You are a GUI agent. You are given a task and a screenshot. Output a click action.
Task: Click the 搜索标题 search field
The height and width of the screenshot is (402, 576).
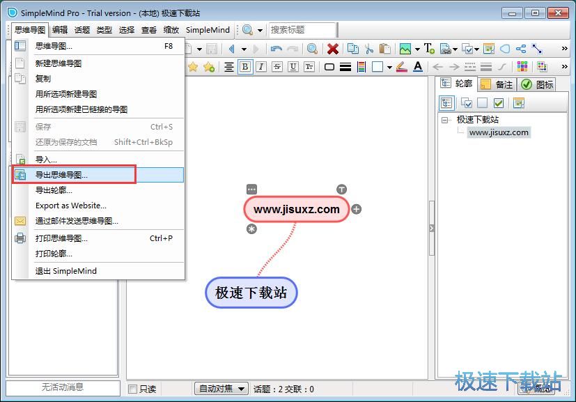tap(303, 30)
